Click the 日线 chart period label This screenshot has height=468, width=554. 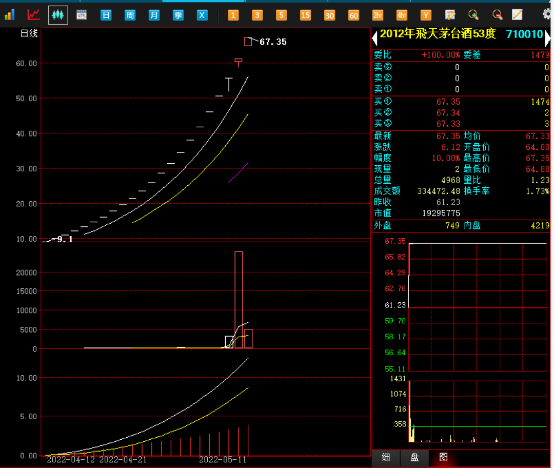tap(29, 33)
